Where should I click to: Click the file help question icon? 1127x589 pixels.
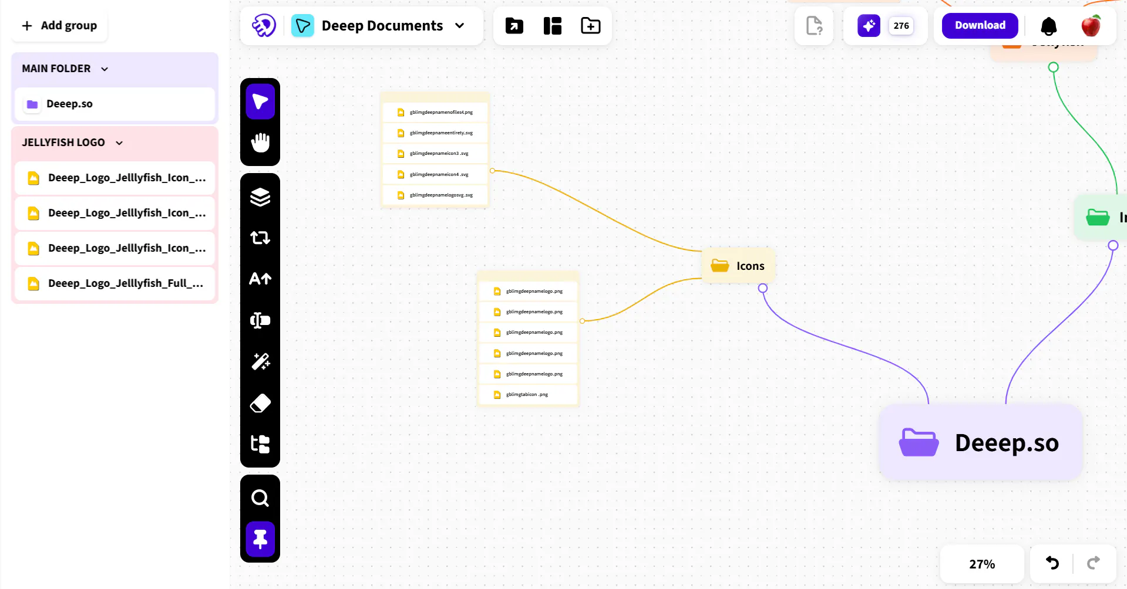814,26
